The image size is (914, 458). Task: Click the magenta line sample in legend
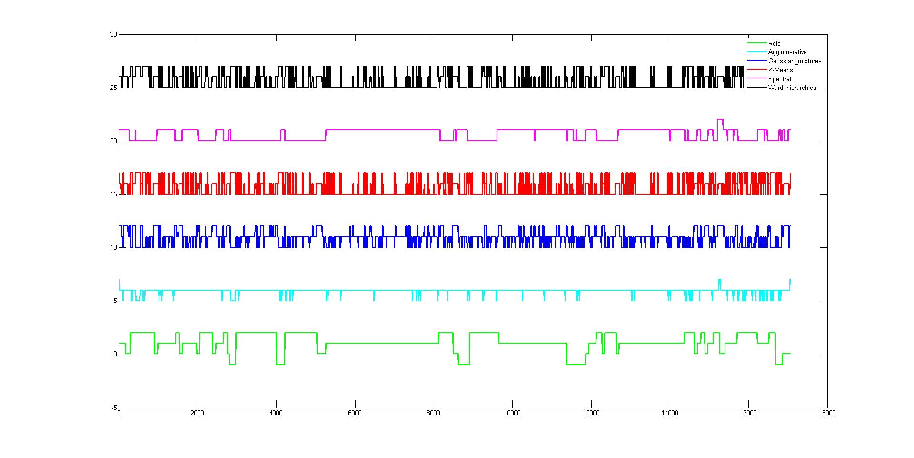[x=756, y=79]
